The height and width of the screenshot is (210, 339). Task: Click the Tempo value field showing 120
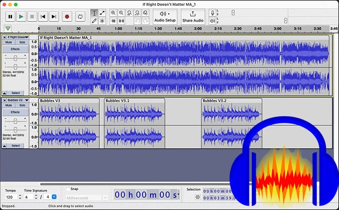[11, 197]
